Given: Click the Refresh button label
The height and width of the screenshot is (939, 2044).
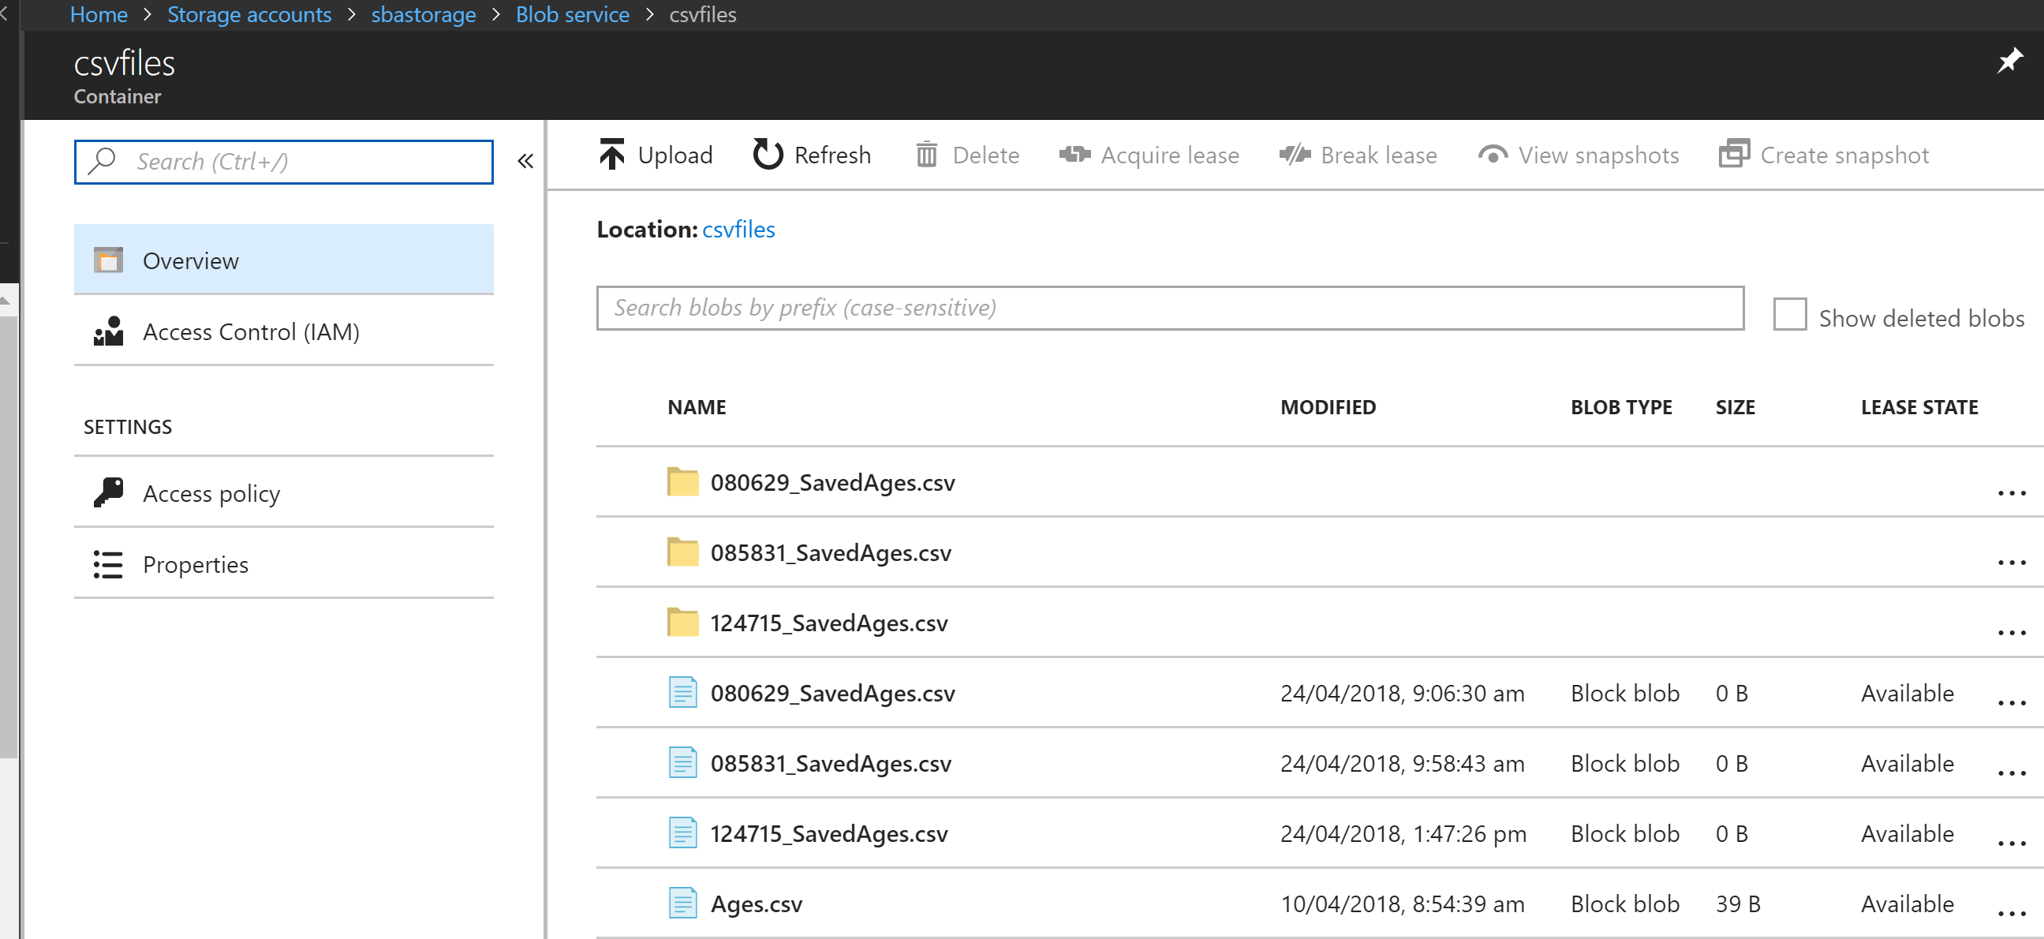Looking at the screenshot, I should pos(832,155).
